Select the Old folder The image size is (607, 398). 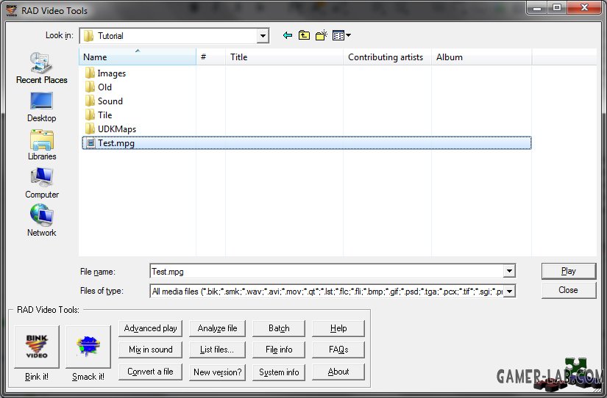99,87
